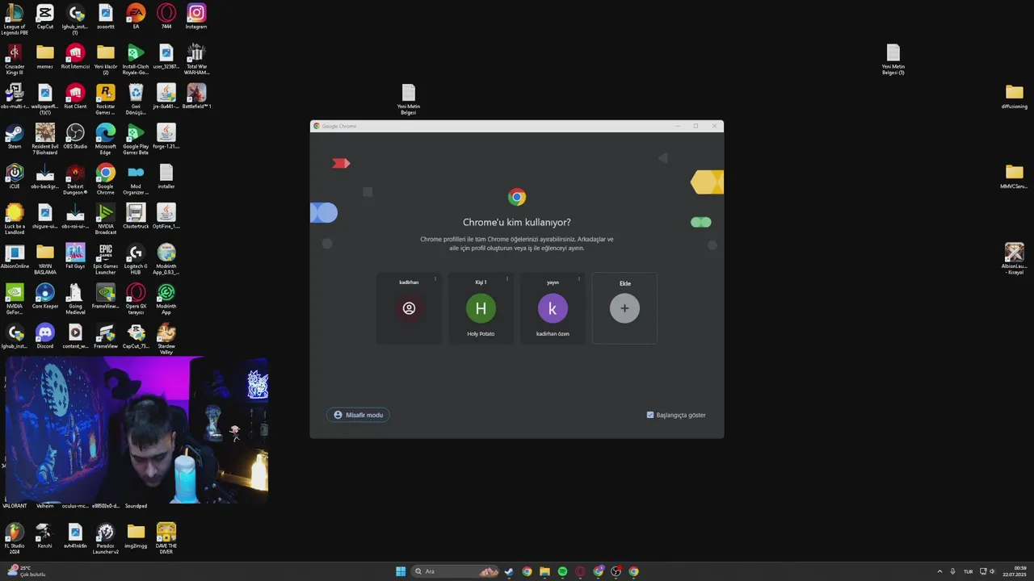The image size is (1034, 581).
Task: Open NVIDIA Broadcast desktop icon
Action: [106, 219]
